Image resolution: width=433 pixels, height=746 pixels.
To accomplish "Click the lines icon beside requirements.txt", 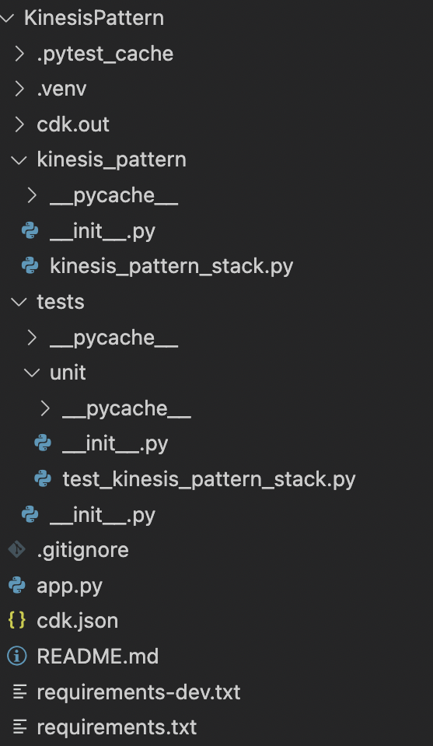I will 19,727.
